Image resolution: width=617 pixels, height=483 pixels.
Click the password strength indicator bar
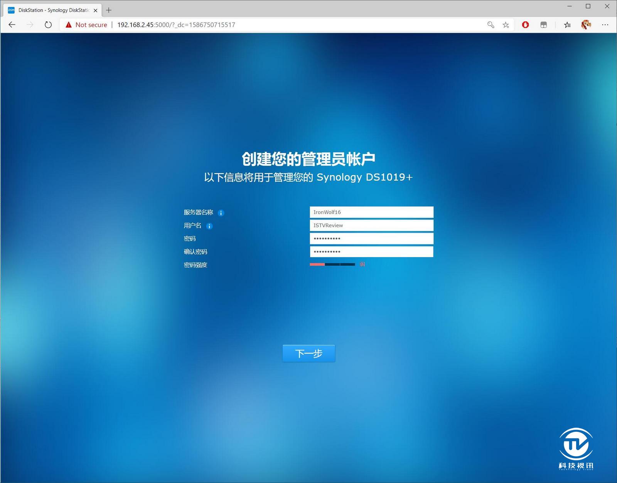(x=332, y=264)
